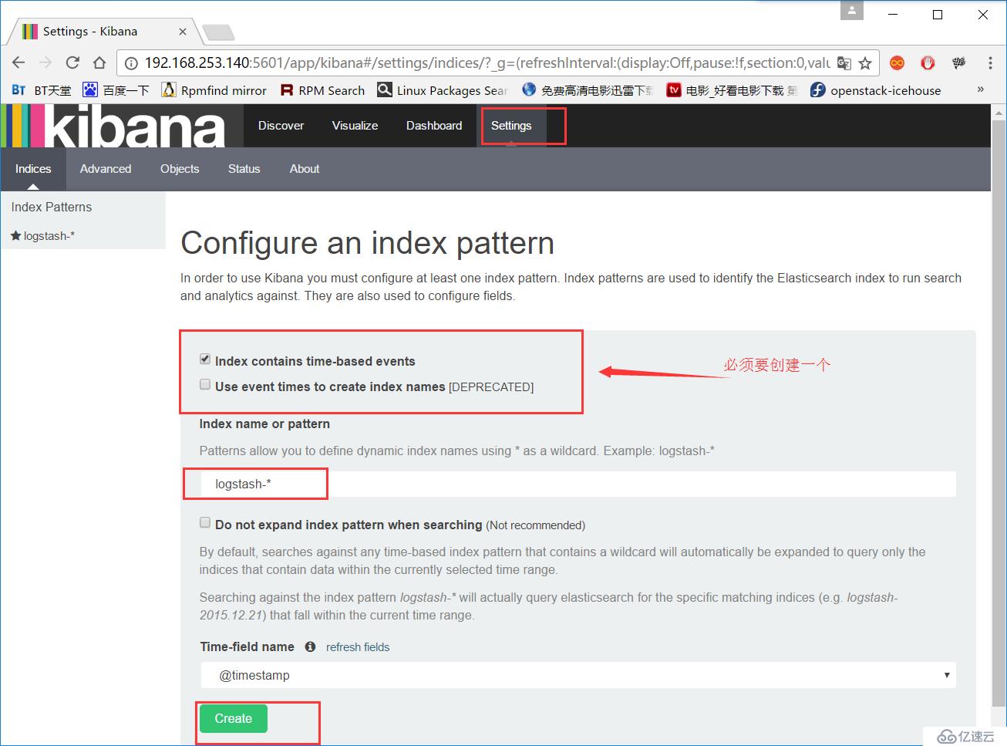
Task: Open the Dashboard menu
Action: click(x=434, y=126)
